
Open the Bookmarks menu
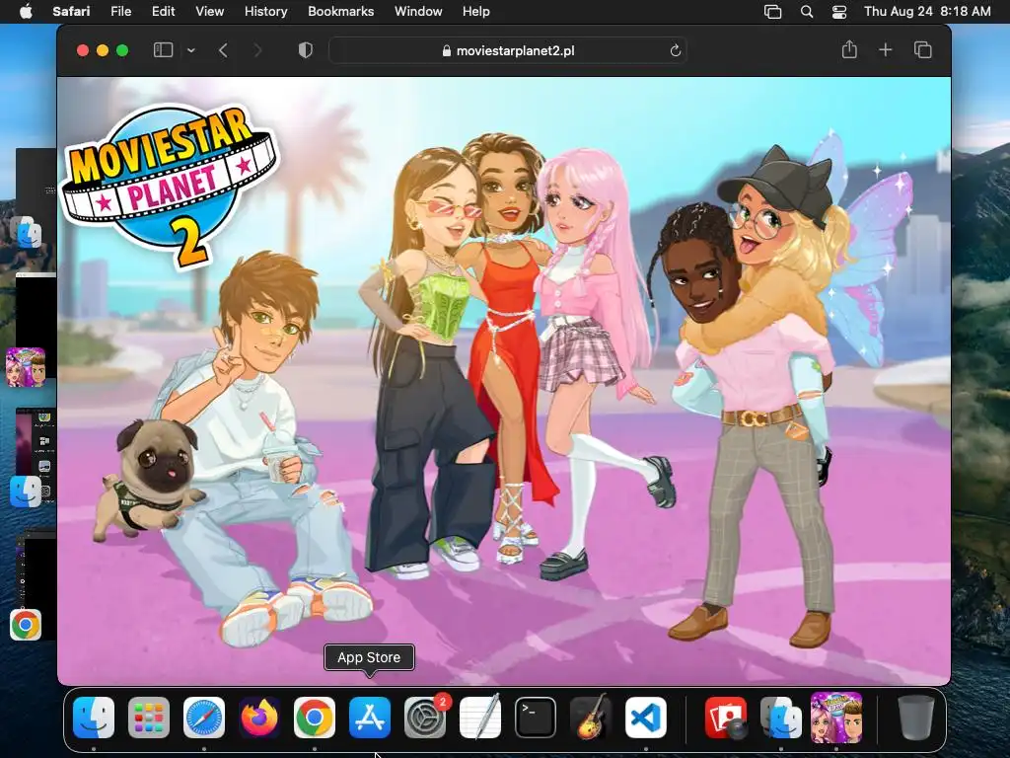point(340,12)
